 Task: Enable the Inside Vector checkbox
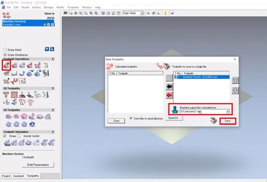click(19, 136)
